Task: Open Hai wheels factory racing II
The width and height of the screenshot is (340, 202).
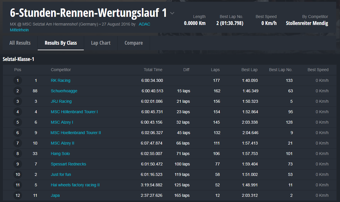Action: coord(75,185)
